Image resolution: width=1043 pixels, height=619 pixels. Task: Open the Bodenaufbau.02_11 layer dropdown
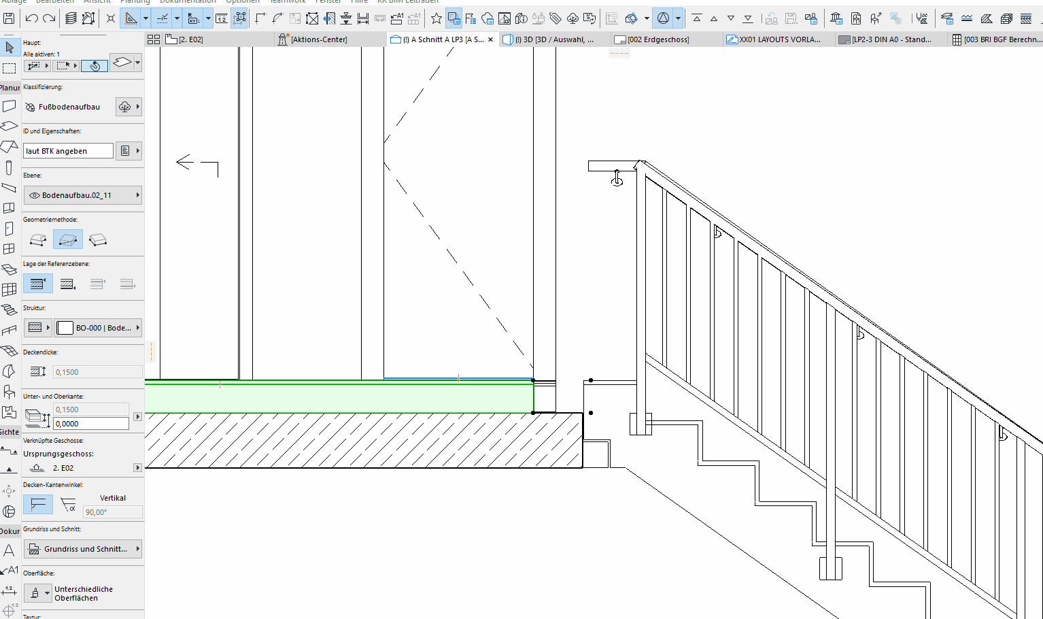tap(83, 195)
